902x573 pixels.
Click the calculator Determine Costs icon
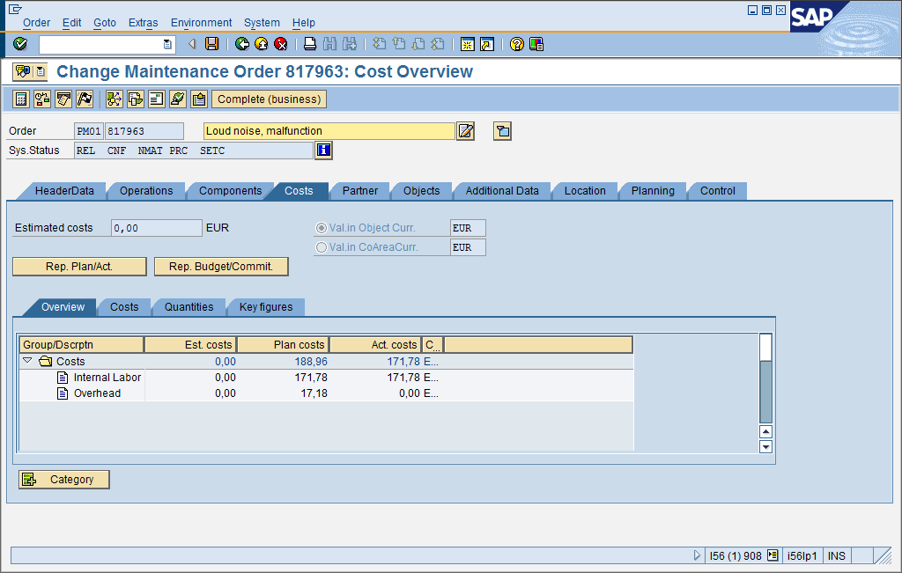tap(21, 99)
